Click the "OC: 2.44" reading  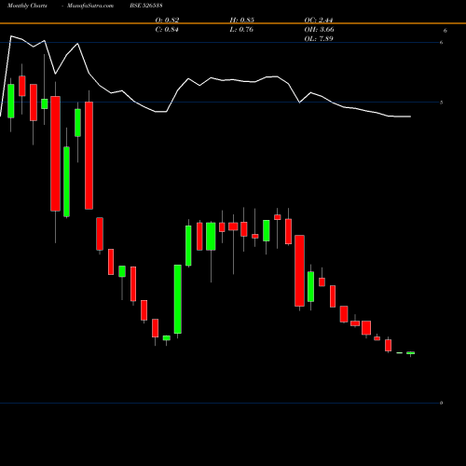click(319, 21)
